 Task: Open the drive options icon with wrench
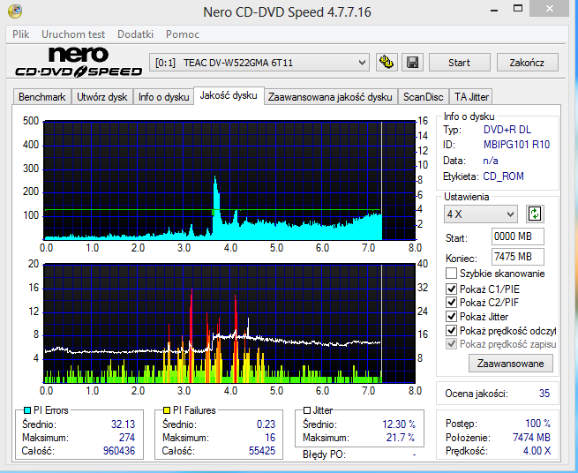click(x=387, y=63)
